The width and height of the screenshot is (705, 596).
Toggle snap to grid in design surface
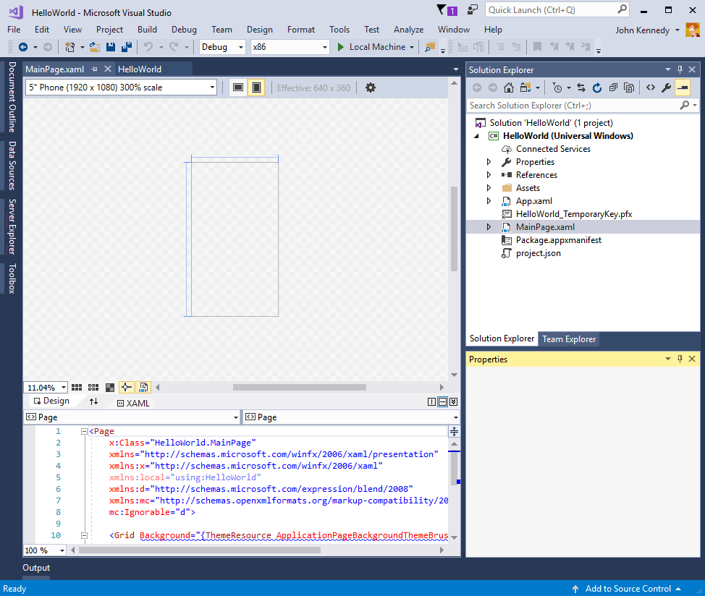[x=93, y=387]
